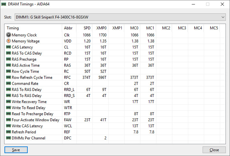Image resolution: width=230 pixels, height=156 pixels.
Task: Click the Row Cycle Time chip icon
Action: point(9,71)
